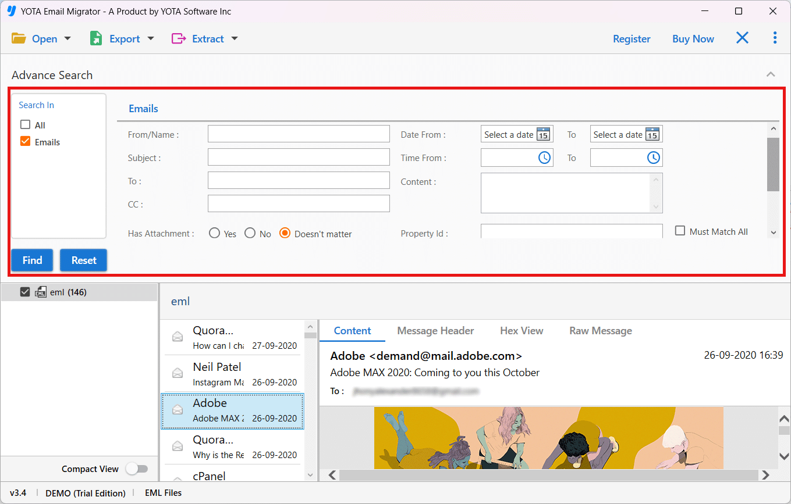Collapse the Advance Search panel chevron
Screen dimensions: 791x504
click(771, 74)
